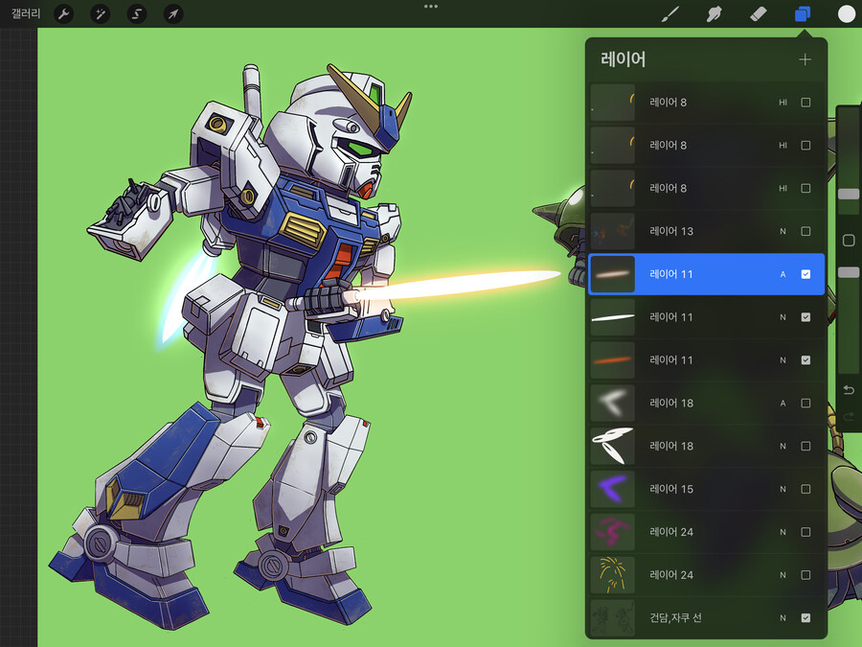The image size is (862, 647).
Task: Open blend mode N of magenta 레이어 24
Action: click(x=783, y=531)
